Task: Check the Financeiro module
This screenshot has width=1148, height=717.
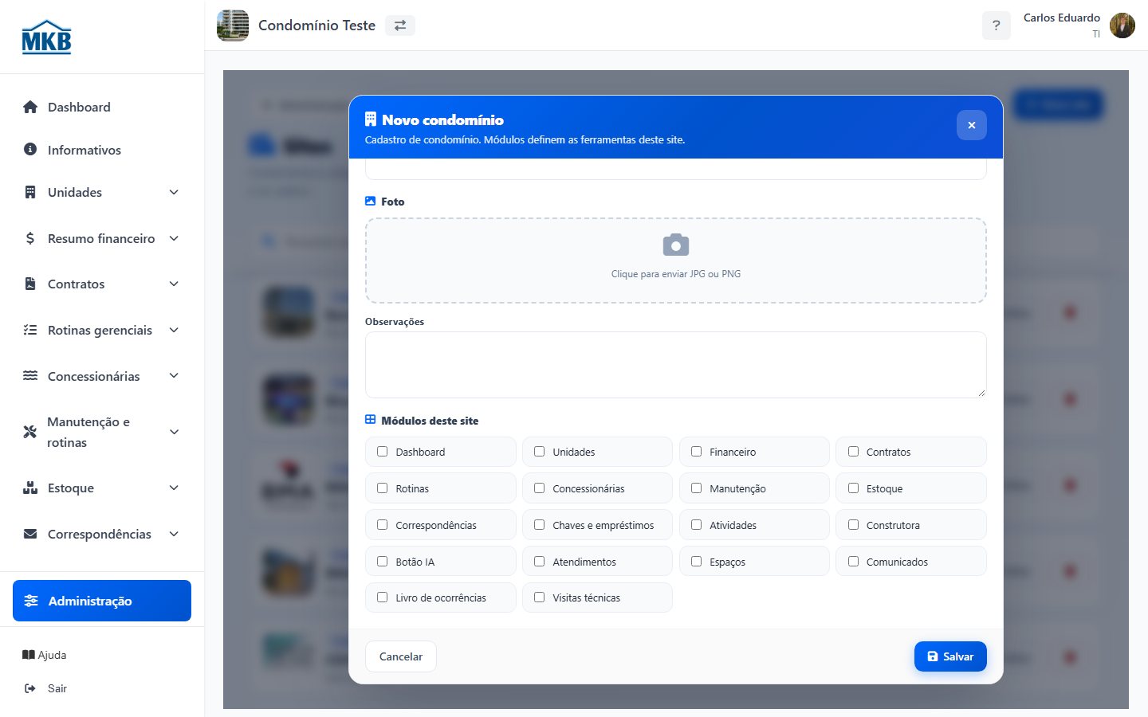Action: 696,452
